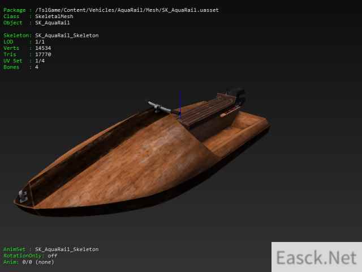The width and height of the screenshot is (362, 272).
Task: Click the Package file path line
Action: pos(111,10)
